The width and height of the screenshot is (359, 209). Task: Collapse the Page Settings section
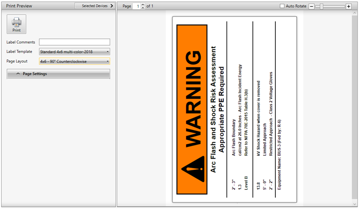(x=58, y=74)
